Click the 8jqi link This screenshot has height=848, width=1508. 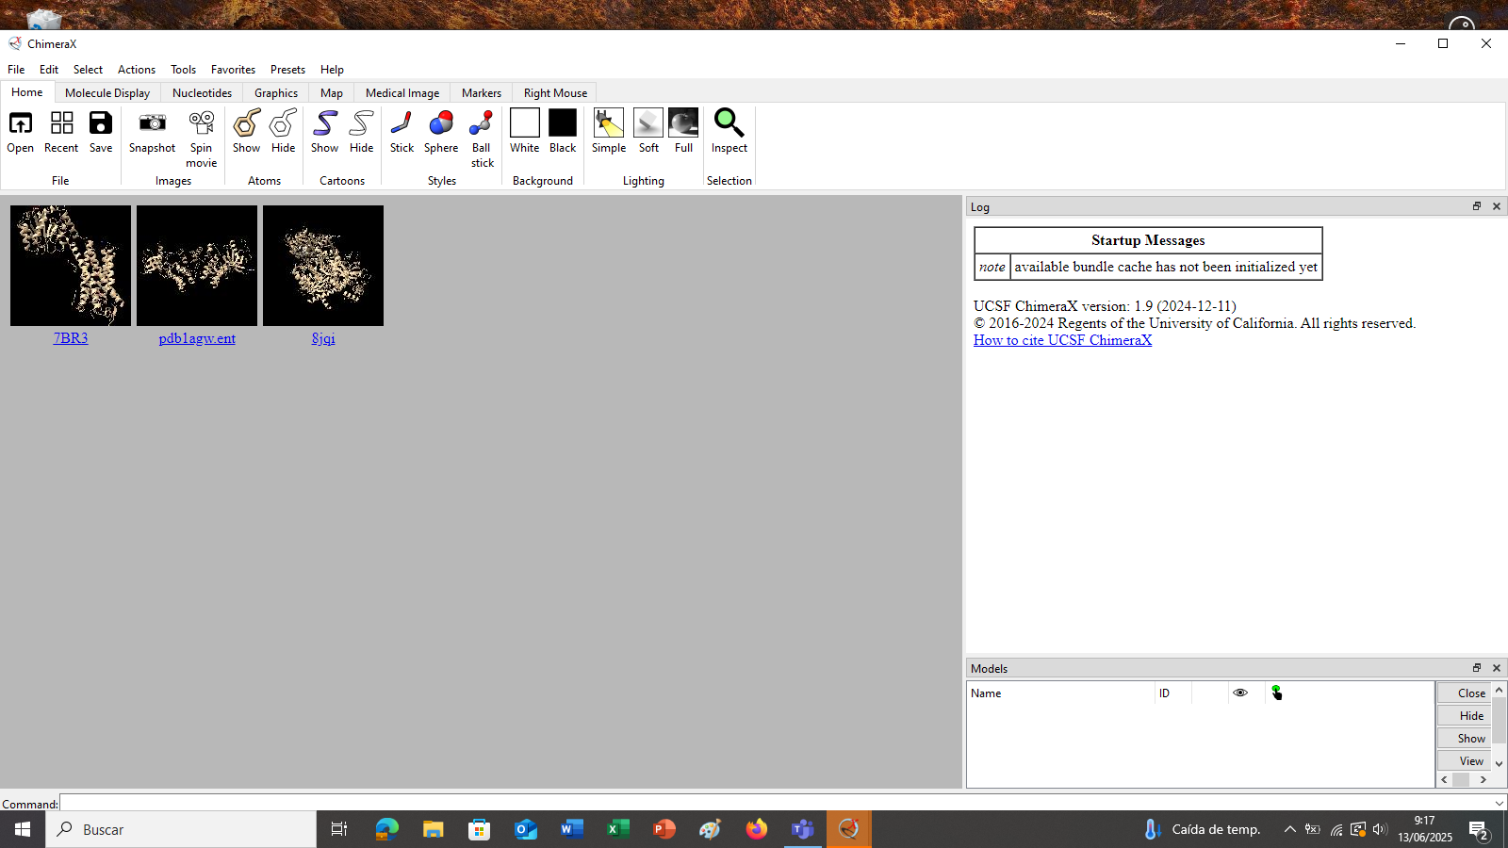[x=323, y=338]
